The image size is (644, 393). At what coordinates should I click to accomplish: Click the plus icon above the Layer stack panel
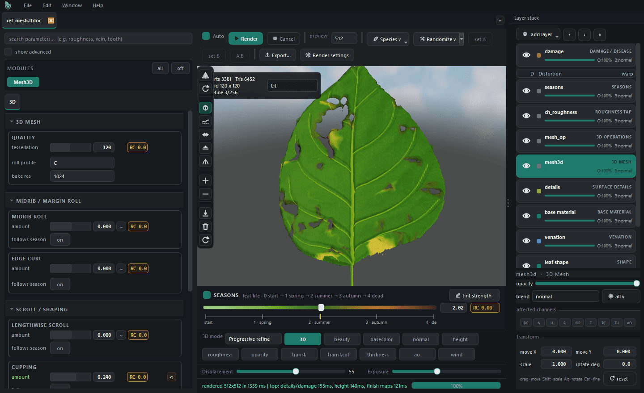click(x=500, y=20)
